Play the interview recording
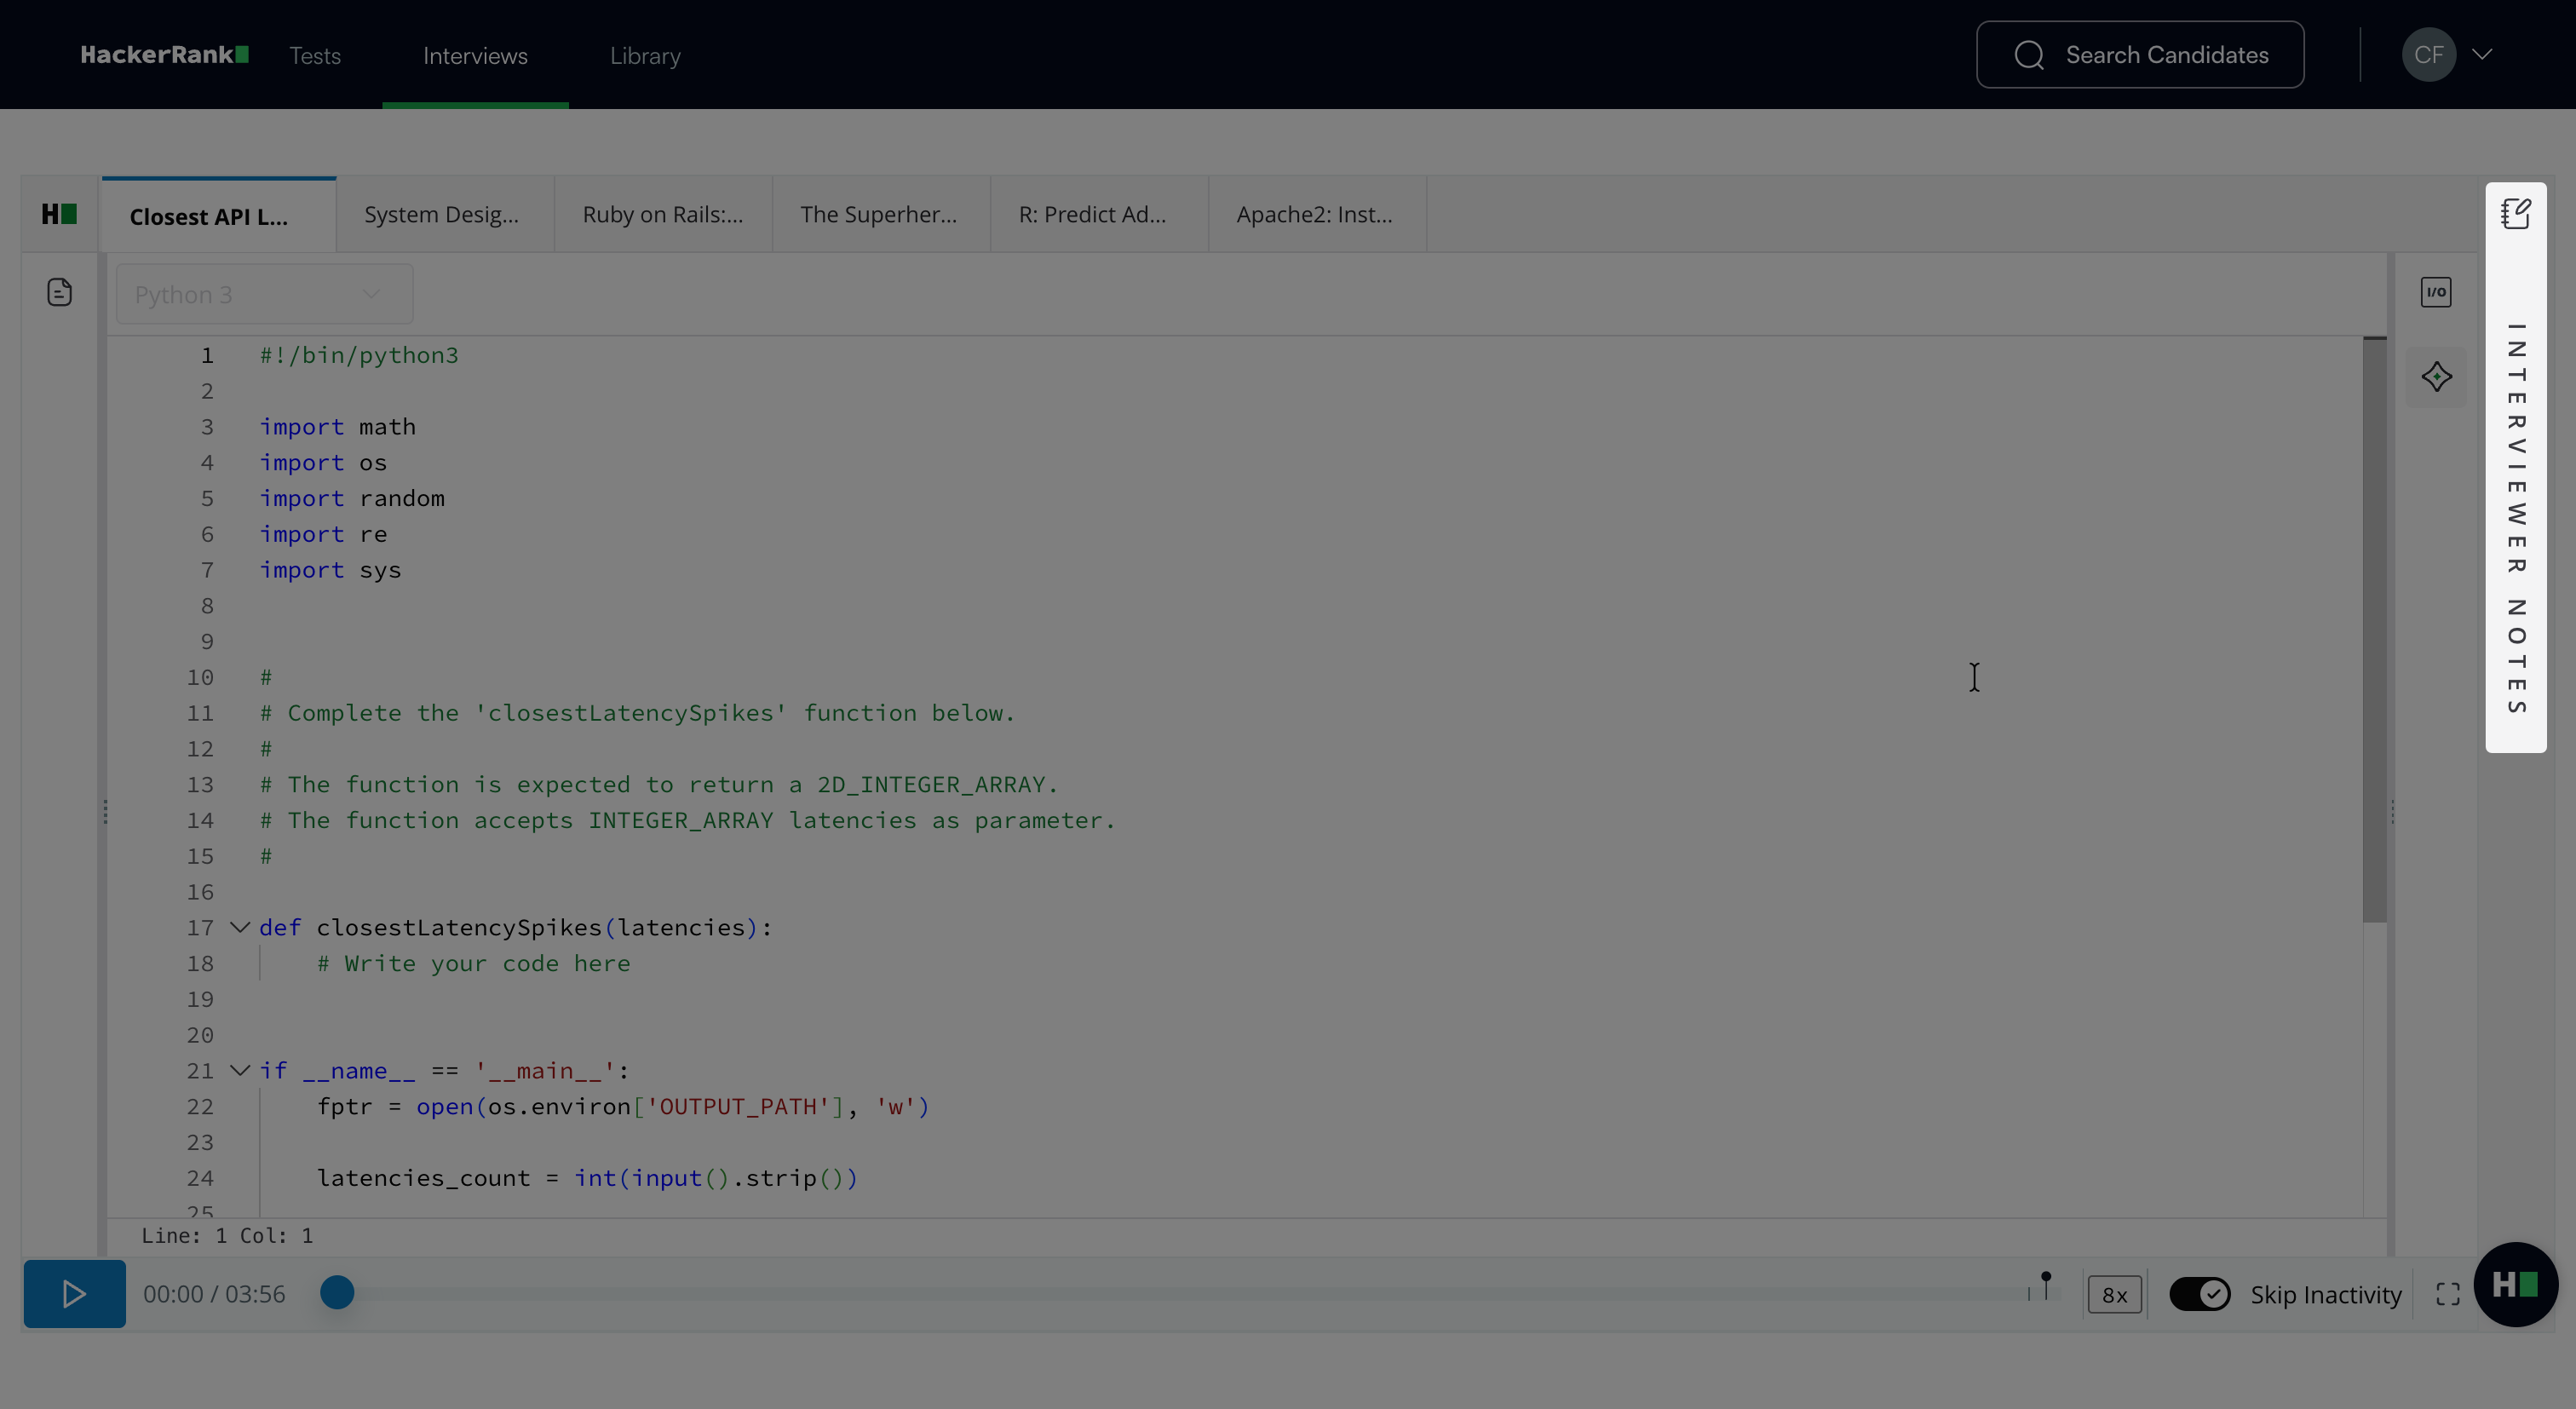2576x1409 pixels. 75,1295
